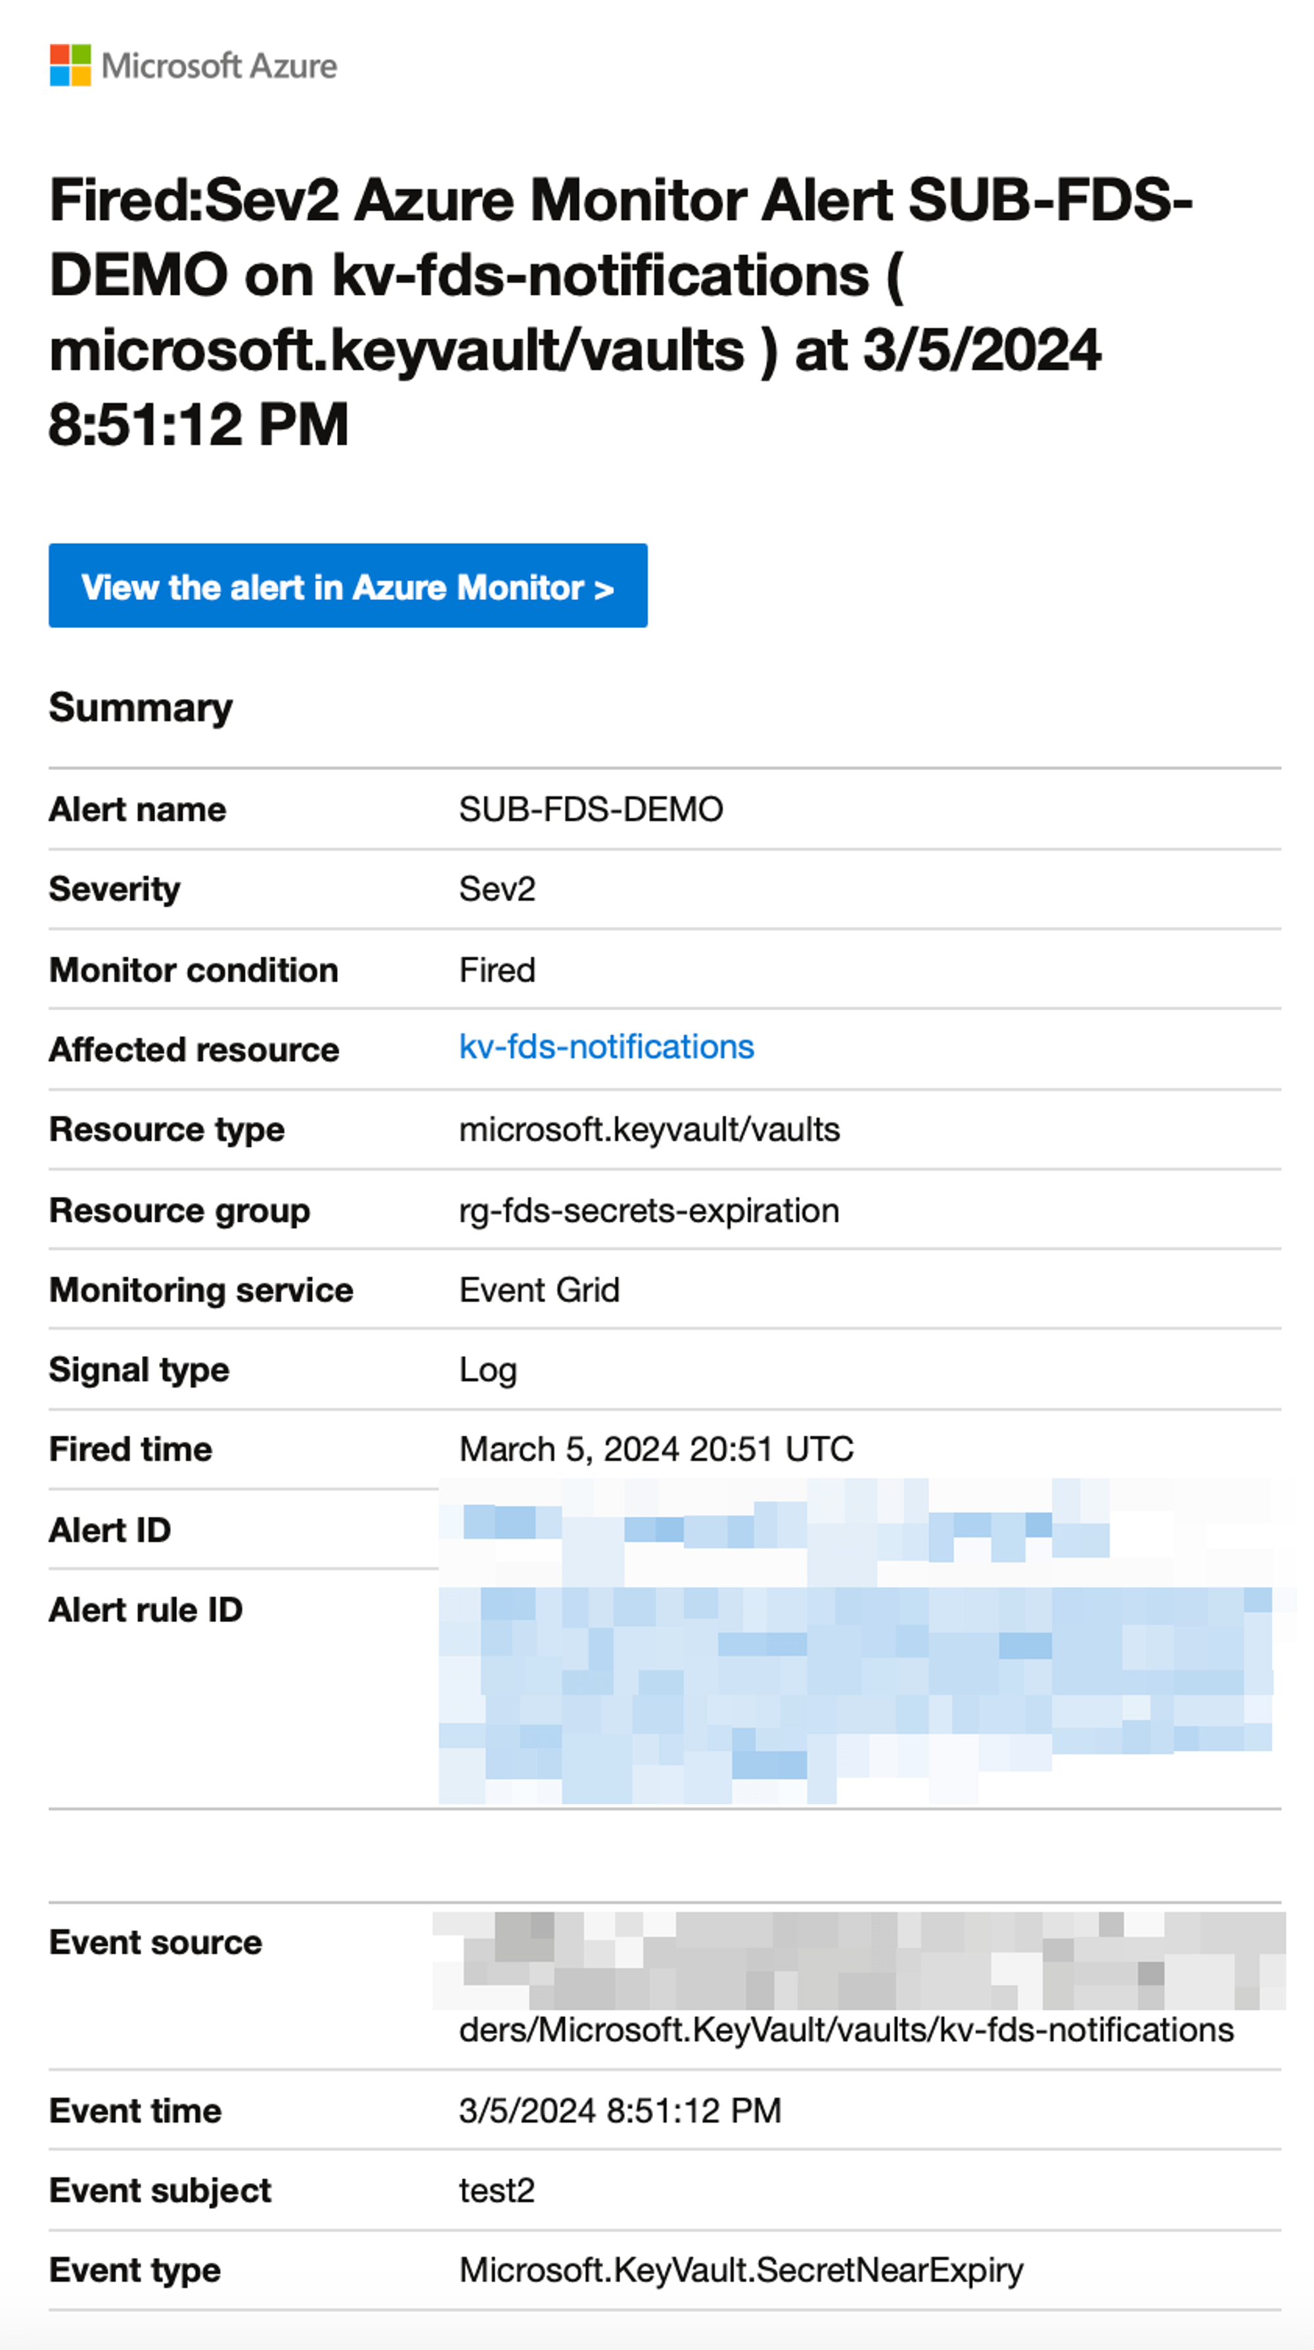1314x2350 pixels.
Task: Click the alert headline starting 'Fired:Sev2'
Action: click(620, 312)
